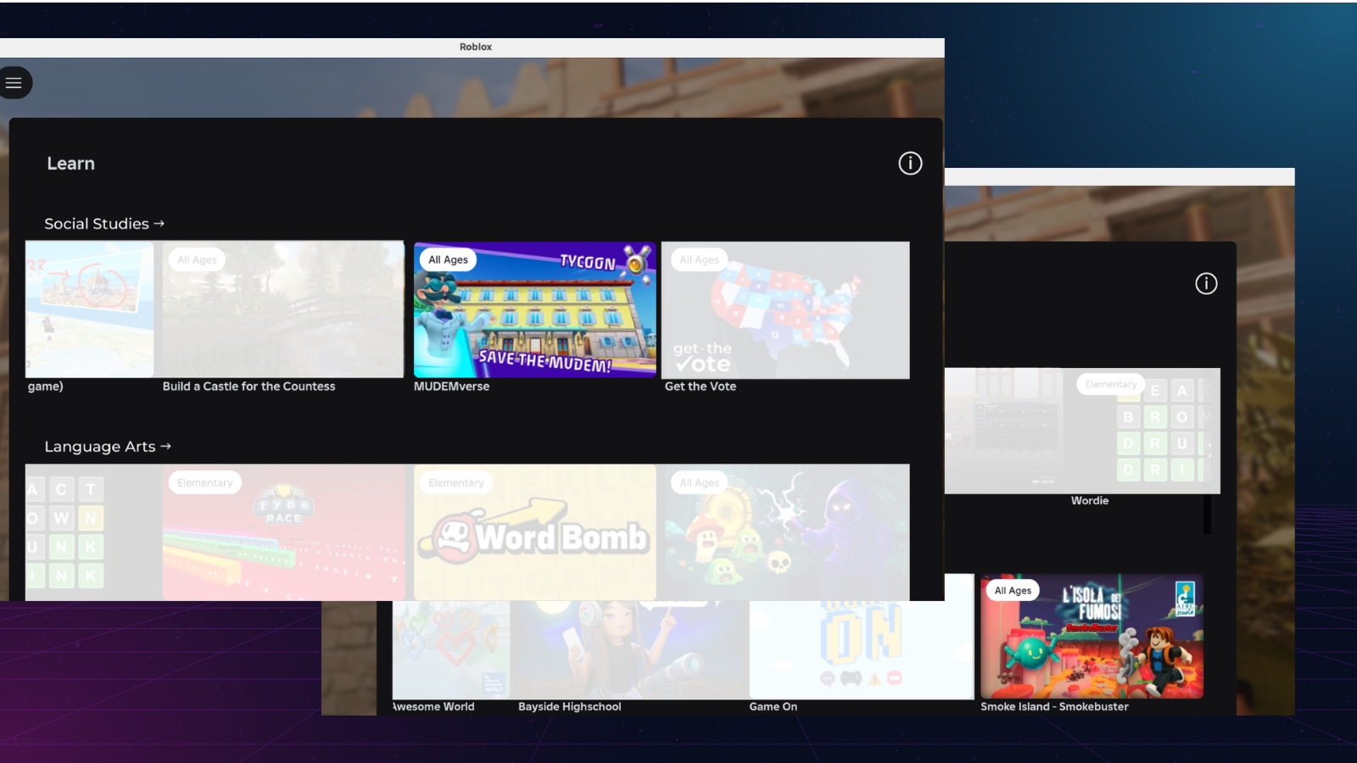Click the All Ages badge on MUDEMverse
Image resolution: width=1357 pixels, height=763 pixels.
coord(448,260)
